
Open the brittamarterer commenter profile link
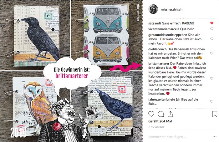point(159,63)
